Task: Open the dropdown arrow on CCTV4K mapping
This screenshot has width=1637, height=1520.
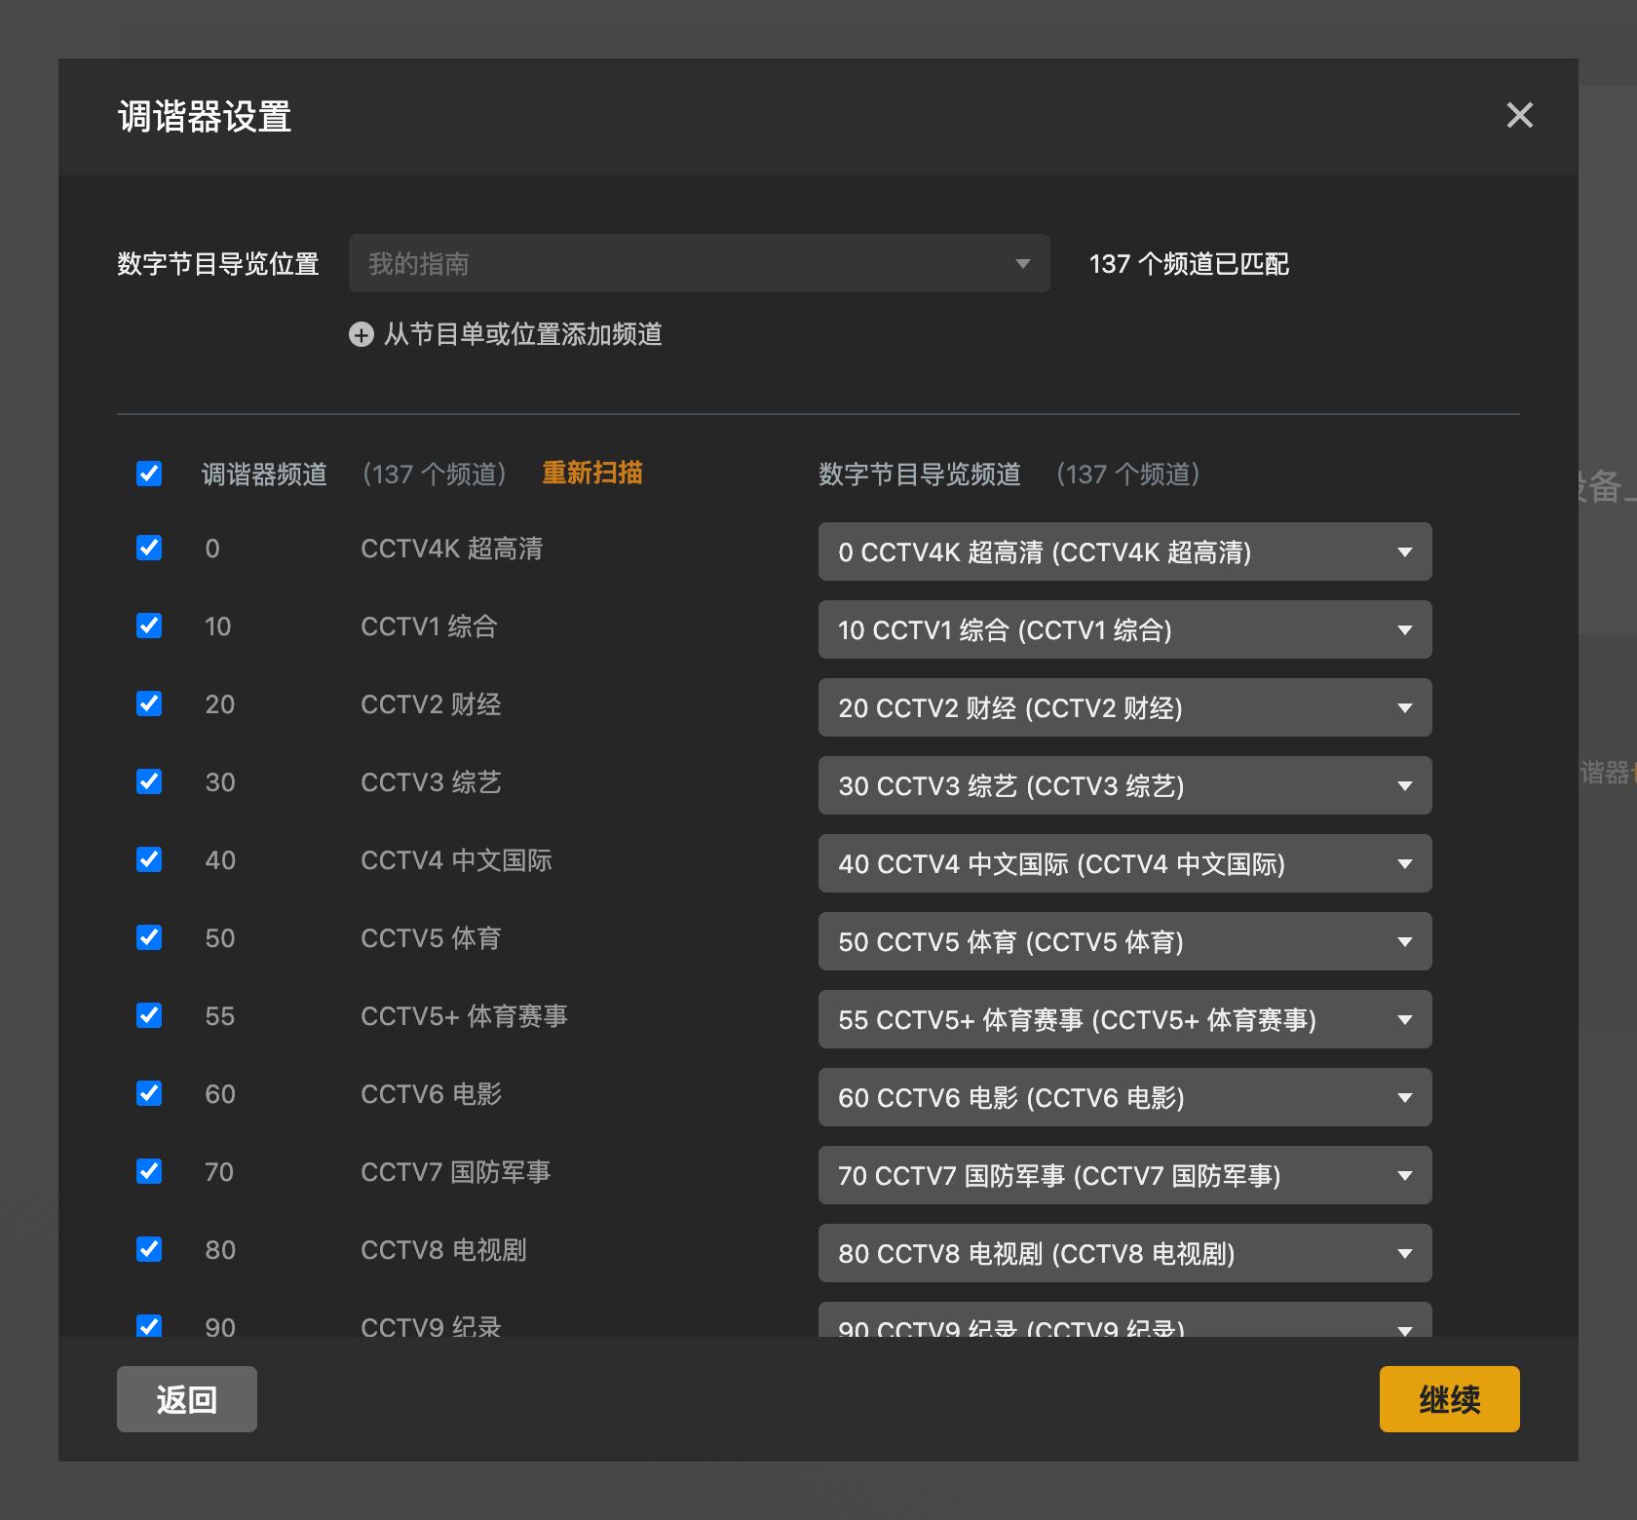Action: pyautogui.click(x=1404, y=551)
